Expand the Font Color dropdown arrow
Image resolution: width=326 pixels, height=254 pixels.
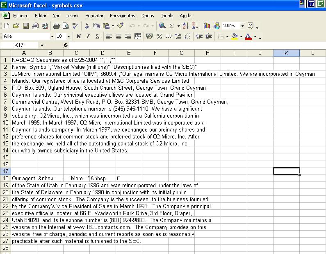tap(255, 36)
